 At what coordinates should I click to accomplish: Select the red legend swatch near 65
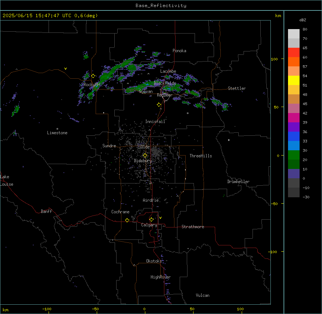294,53
